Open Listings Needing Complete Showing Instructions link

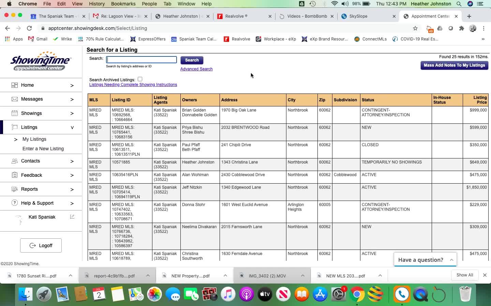tap(133, 85)
